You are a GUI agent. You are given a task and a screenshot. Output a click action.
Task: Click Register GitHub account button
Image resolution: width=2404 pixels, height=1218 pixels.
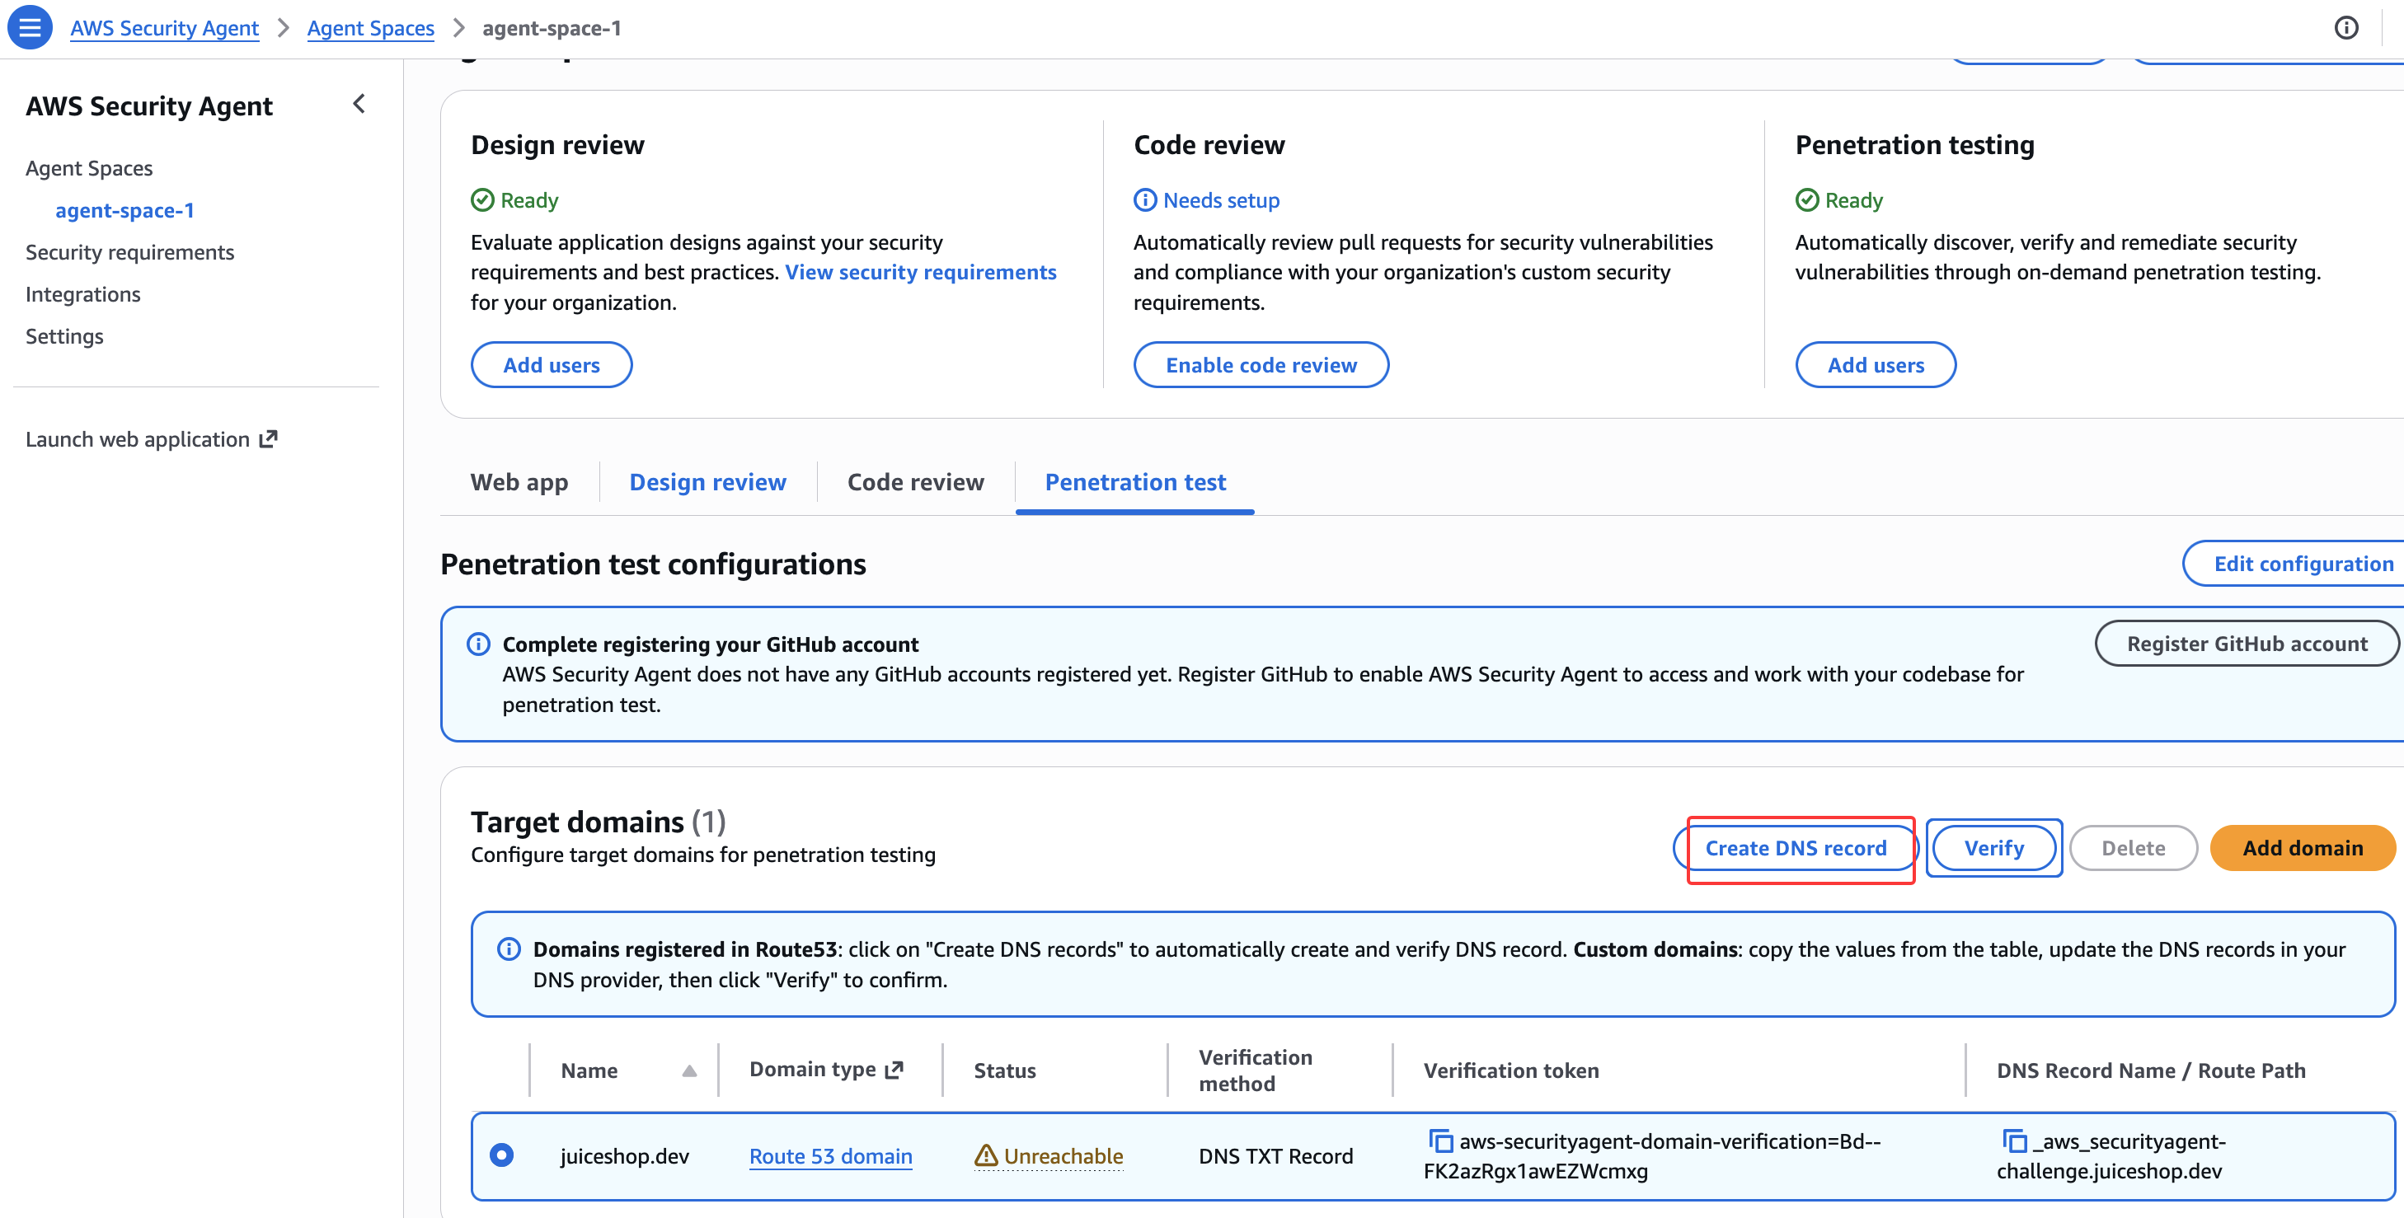[2247, 644]
